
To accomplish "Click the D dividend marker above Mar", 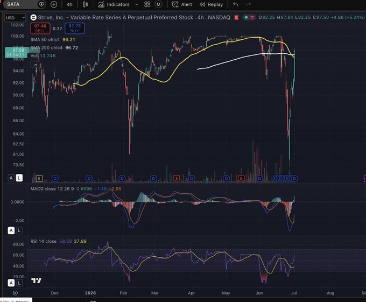I will [x=153, y=179].
